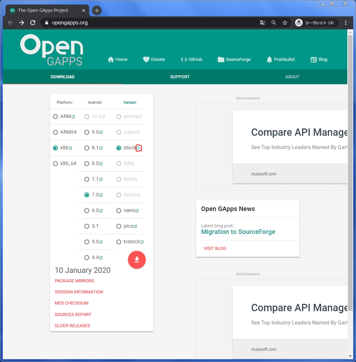Open the info link icon beside super variant
This screenshot has height=362, width=356.
[138, 132]
